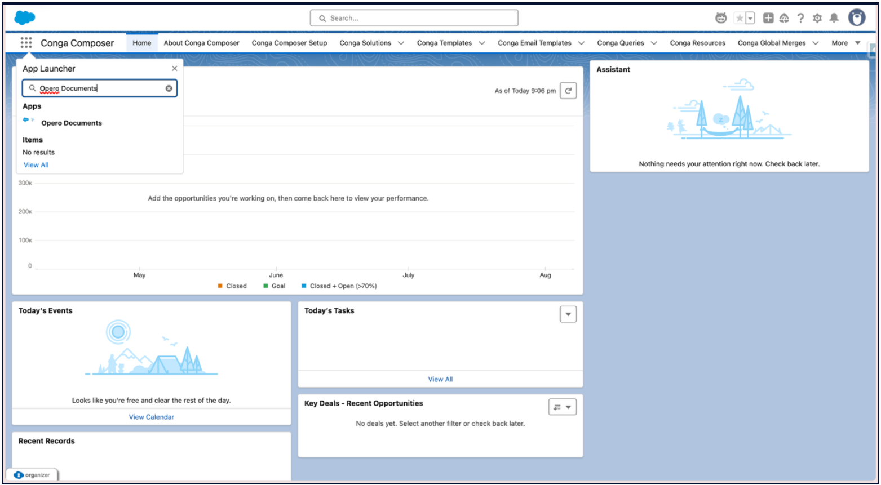Image resolution: width=881 pixels, height=485 pixels.
Task: Open Key Deals filter dropdown
Action: 563,407
